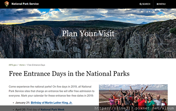Open Birthday of Martin Luther King, Jr. link
This screenshot has height=111, width=176.
click(x=52, y=103)
